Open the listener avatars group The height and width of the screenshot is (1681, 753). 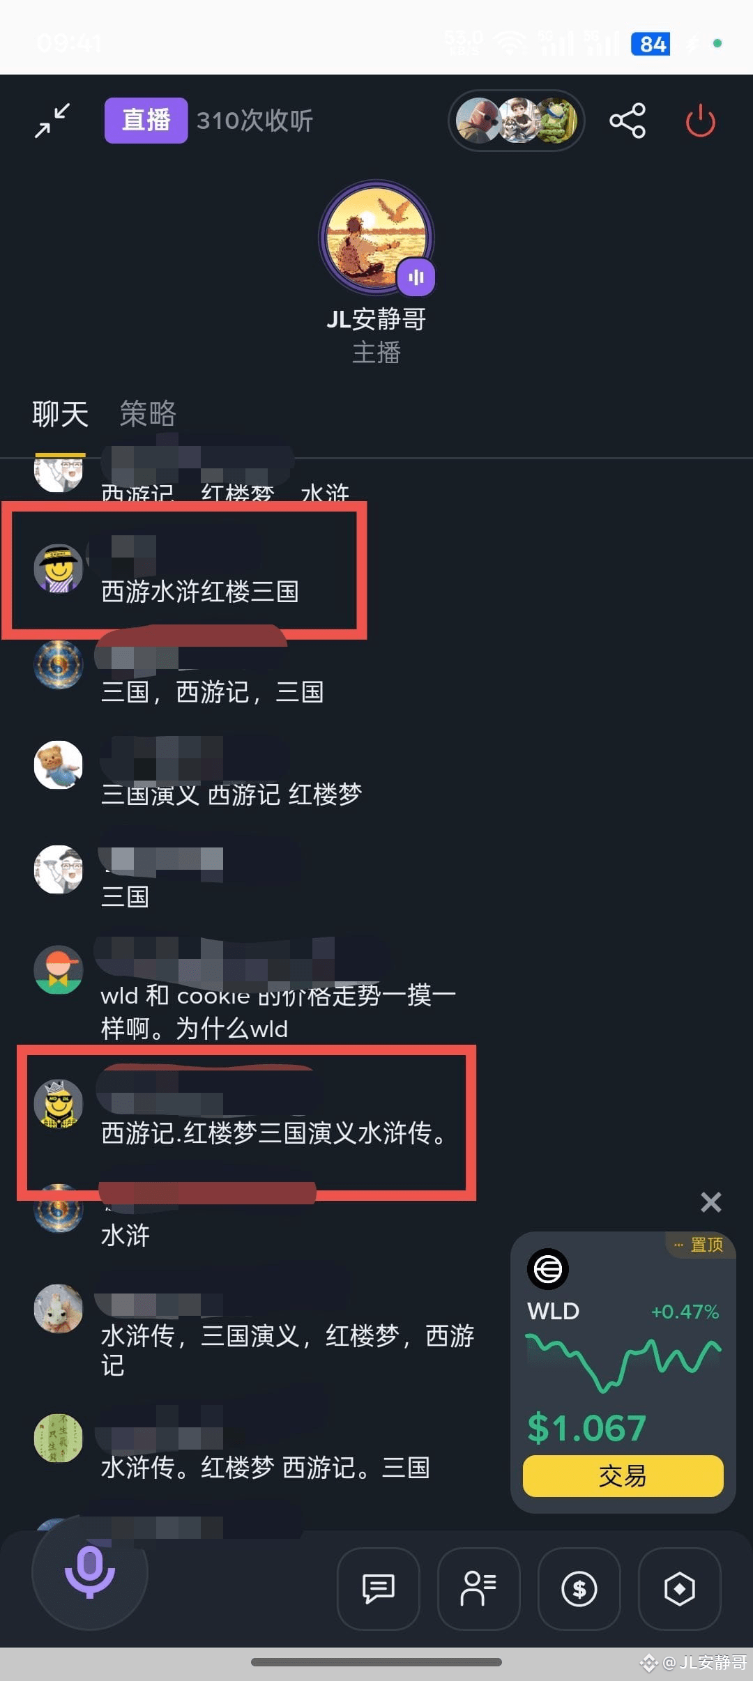[516, 121]
